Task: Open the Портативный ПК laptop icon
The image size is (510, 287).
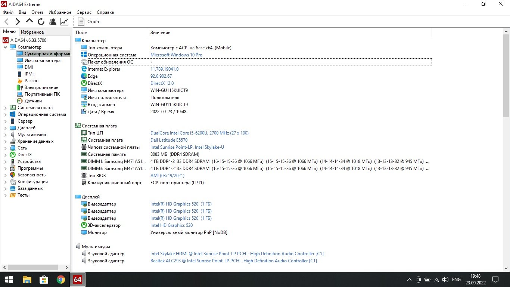Action: tap(20, 94)
